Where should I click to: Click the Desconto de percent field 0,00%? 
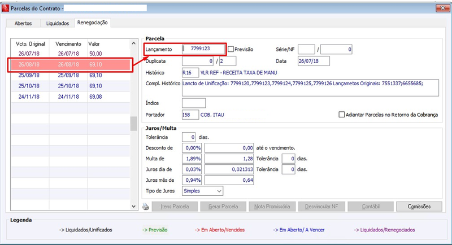[x=192, y=148]
